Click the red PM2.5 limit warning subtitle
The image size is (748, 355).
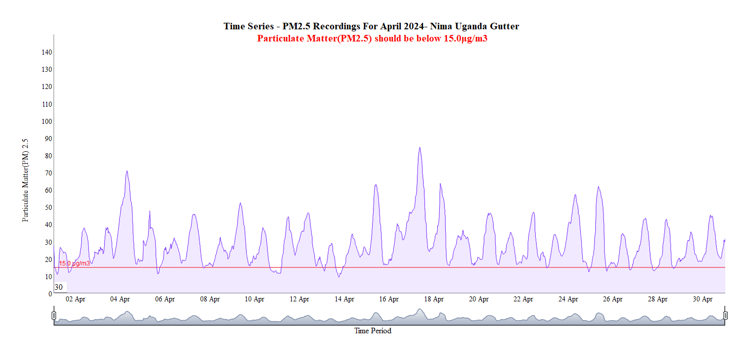pos(372,38)
